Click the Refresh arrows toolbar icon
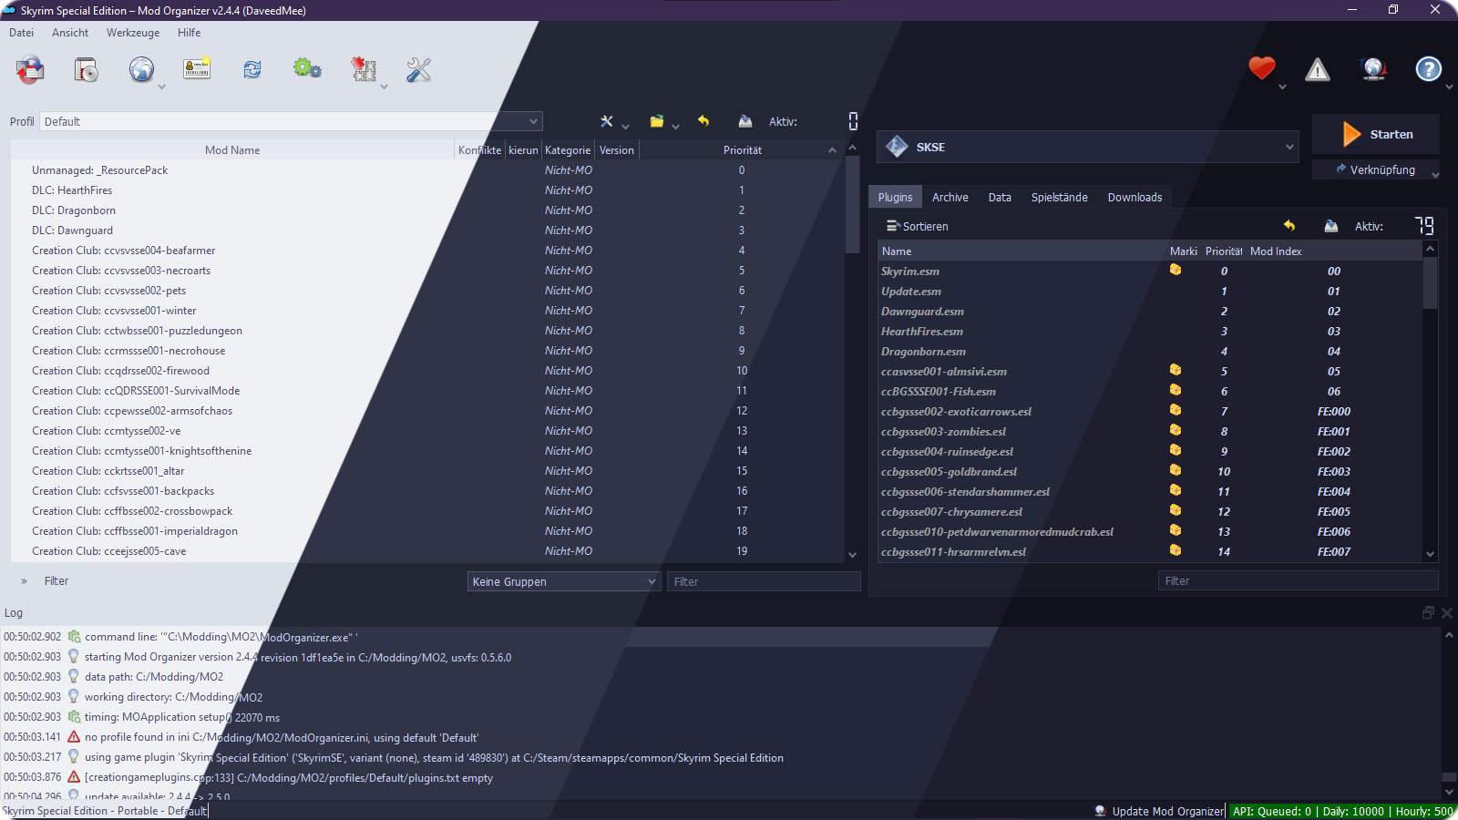Image resolution: width=1458 pixels, height=820 pixels. [x=252, y=70]
